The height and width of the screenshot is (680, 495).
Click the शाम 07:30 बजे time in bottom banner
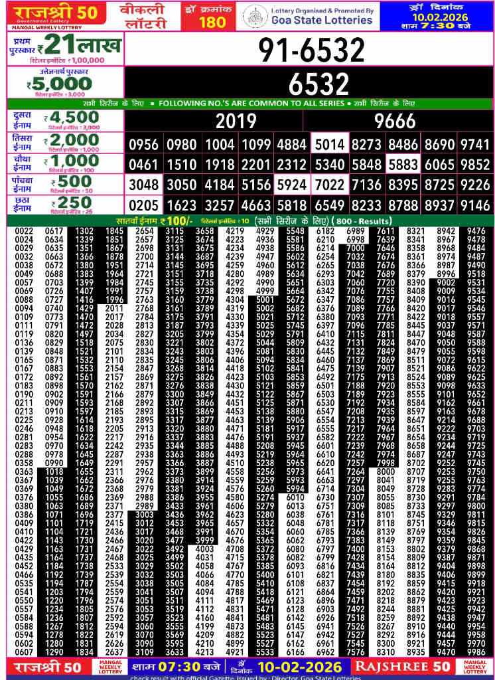(177, 667)
